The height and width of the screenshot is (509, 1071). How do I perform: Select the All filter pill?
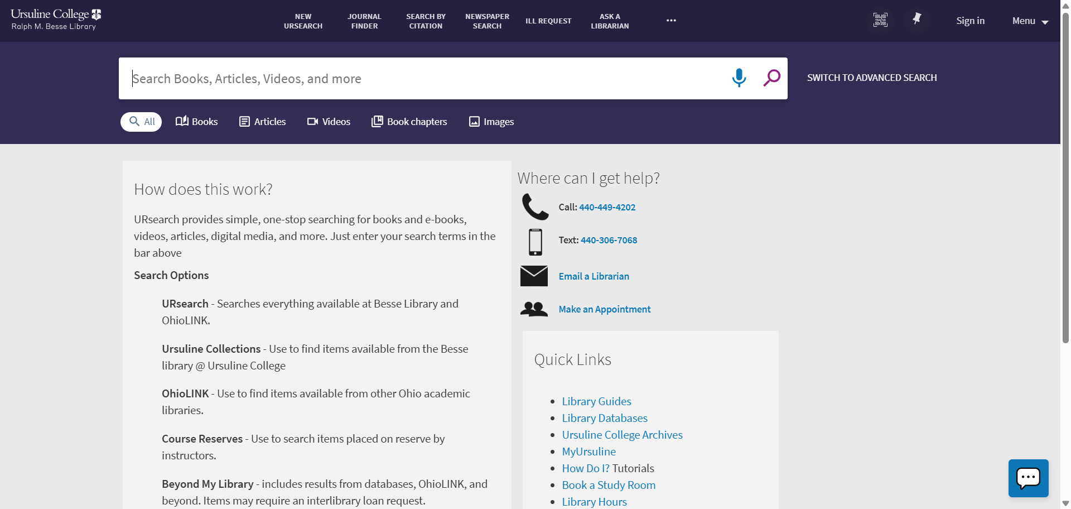point(141,121)
